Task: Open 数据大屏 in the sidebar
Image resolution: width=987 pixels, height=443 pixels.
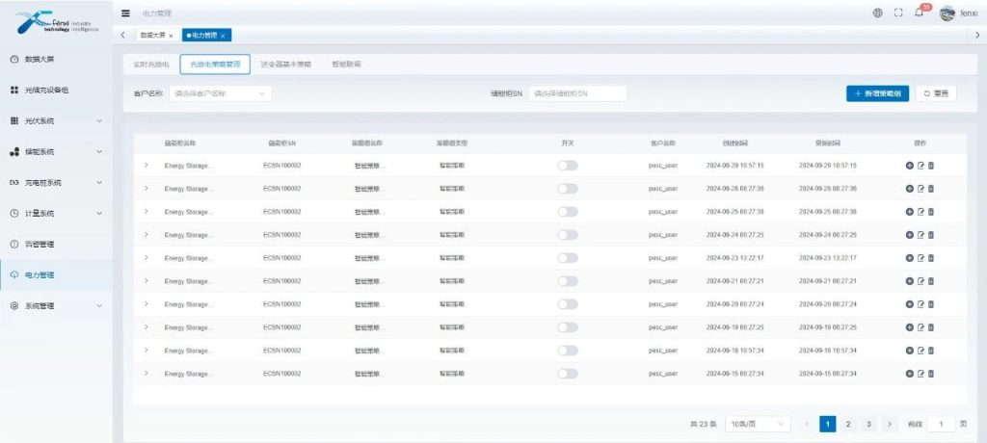Action: (x=45, y=60)
